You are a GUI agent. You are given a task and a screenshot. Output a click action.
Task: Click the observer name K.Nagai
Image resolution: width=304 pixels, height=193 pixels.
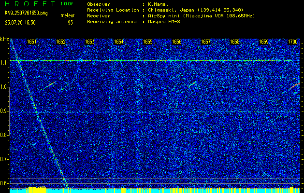pos(157,4)
